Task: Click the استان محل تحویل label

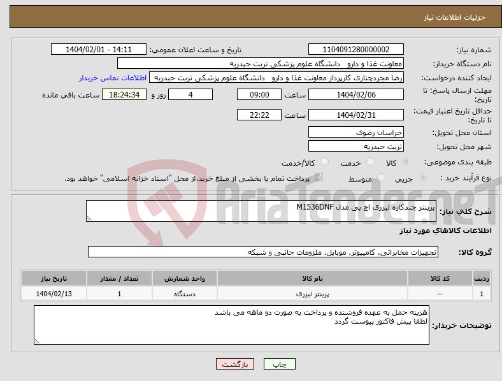Action: point(462,133)
